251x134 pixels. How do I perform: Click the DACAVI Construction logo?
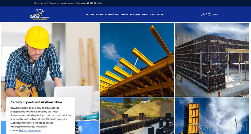40,14
